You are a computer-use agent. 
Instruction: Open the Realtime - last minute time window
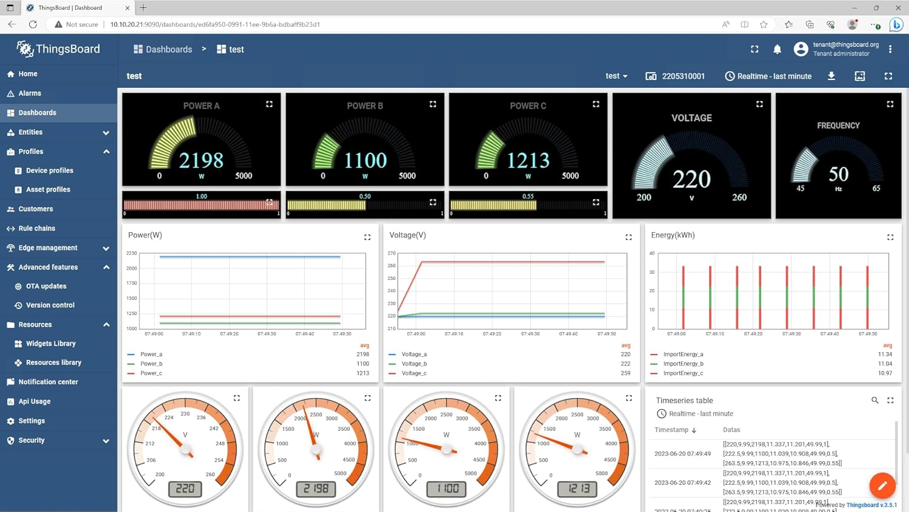[768, 76]
